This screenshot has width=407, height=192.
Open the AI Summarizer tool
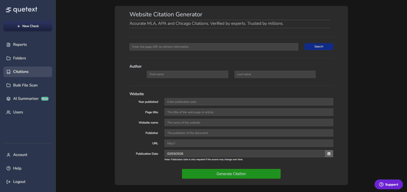tap(28, 99)
